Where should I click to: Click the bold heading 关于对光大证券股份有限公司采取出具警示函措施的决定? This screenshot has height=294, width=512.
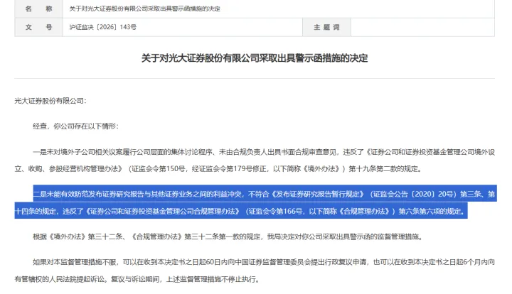coord(255,58)
